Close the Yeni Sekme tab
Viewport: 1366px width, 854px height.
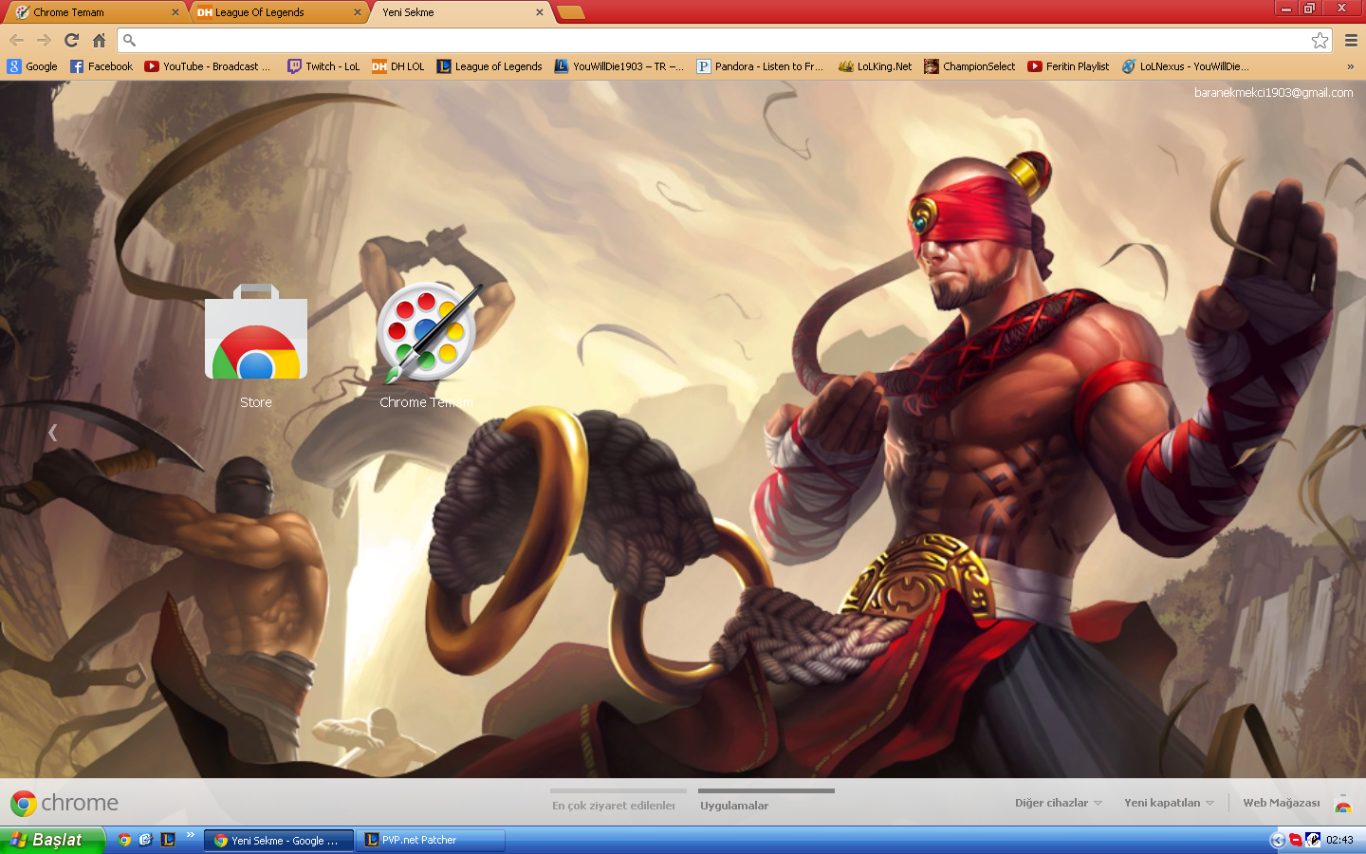coord(540,12)
